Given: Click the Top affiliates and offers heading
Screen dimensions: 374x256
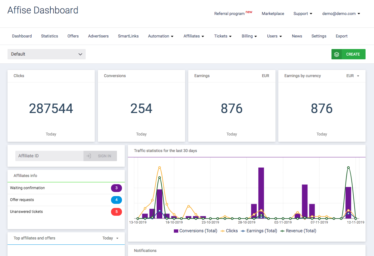Looking at the screenshot, I should click(x=34, y=238).
